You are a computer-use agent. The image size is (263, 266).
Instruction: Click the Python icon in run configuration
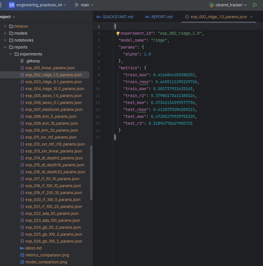pos(211,5)
